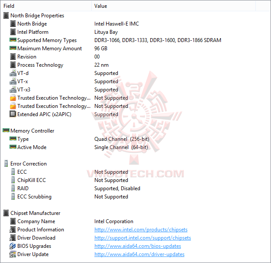Click the Revision value 00
This screenshot has width=271, height=263.
(97, 57)
